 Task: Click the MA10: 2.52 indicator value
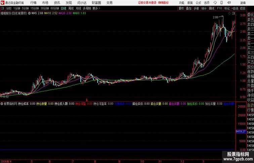(x=51, y=13)
